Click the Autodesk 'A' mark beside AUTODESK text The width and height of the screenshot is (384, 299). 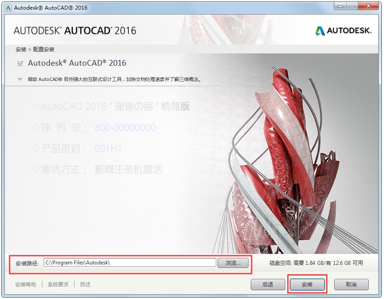pyautogui.click(x=320, y=31)
